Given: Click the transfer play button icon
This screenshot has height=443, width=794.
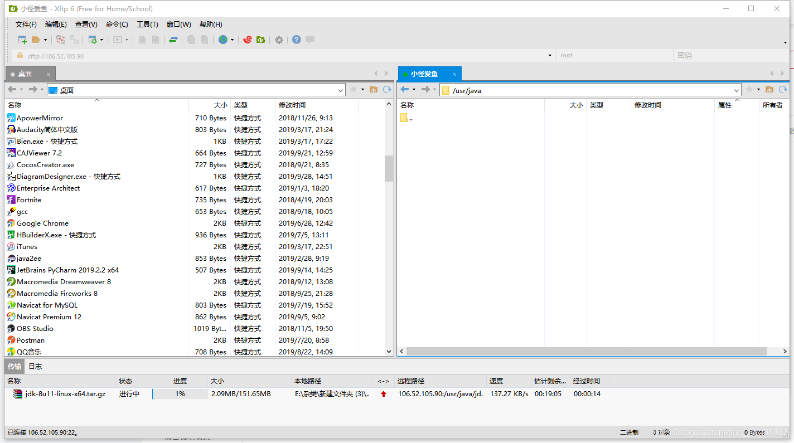Looking at the screenshot, I should 118,40.
